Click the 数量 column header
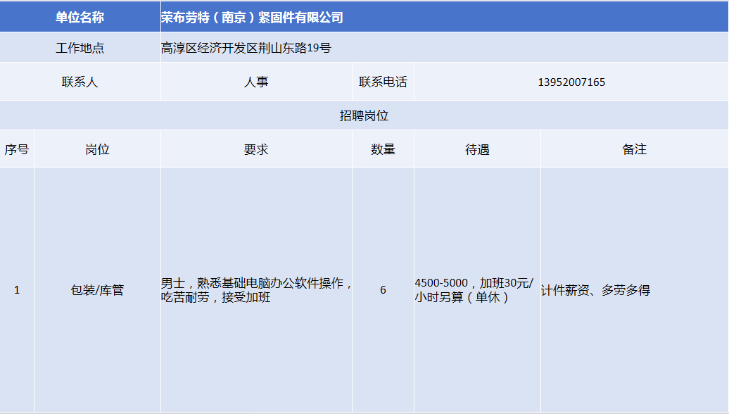Image resolution: width=729 pixels, height=414 pixels. (383, 149)
